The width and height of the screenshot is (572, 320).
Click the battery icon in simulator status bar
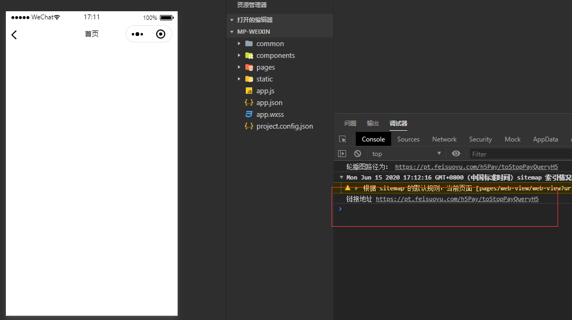point(167,18)
